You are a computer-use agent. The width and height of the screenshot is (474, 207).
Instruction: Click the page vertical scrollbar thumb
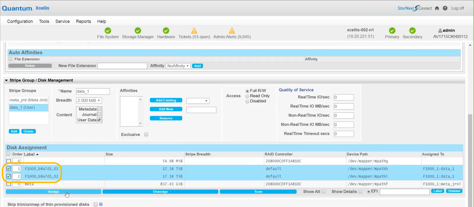(470, 160)
